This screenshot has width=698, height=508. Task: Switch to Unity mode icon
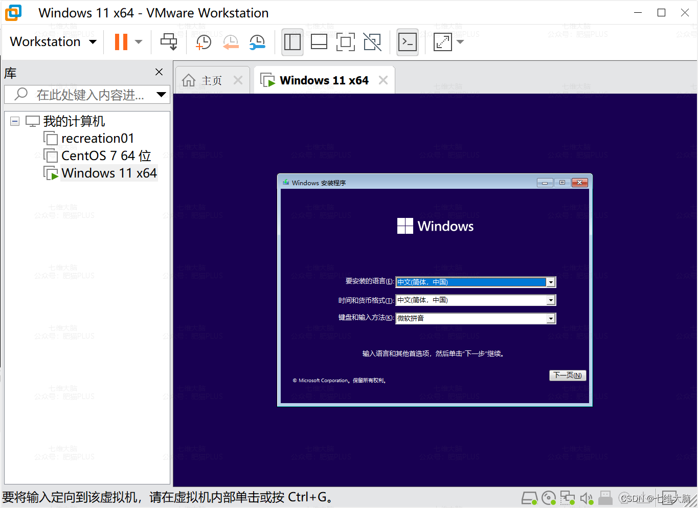(x=373, y=42)
